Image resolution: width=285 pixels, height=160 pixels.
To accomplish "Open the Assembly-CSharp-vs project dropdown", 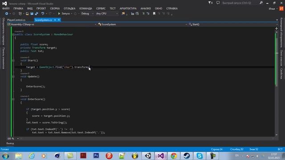I will [52, 24].
